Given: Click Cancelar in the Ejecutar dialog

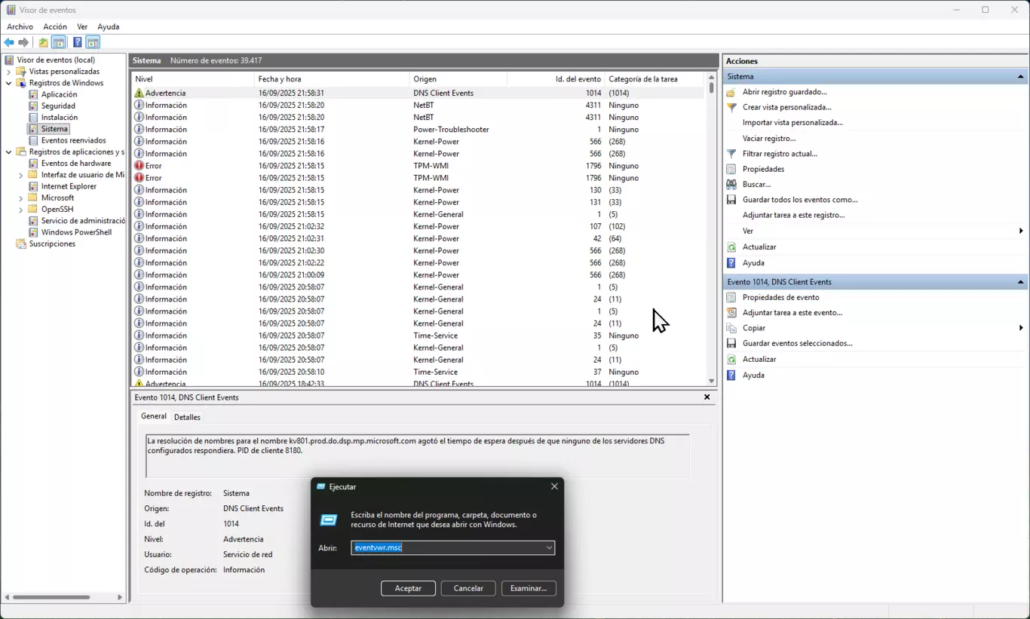Looking at the screenshot, I should coord(468,588).
